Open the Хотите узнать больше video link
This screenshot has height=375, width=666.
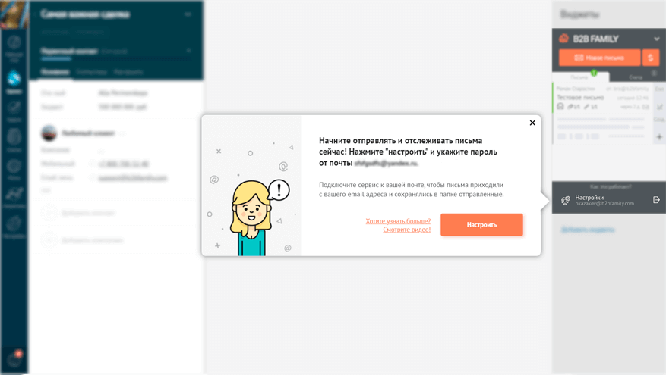[x=398, y=225]
